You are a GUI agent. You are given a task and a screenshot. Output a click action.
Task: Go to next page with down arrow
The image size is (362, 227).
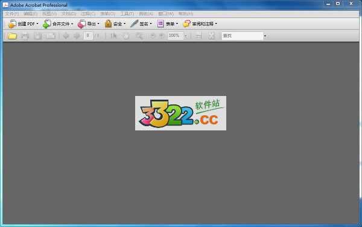(x=77, y=36)
